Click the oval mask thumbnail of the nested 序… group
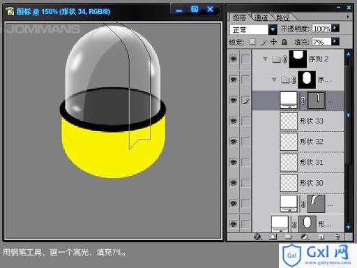The height and width of the screenshot is (268, 357). (x=307, y=80)
